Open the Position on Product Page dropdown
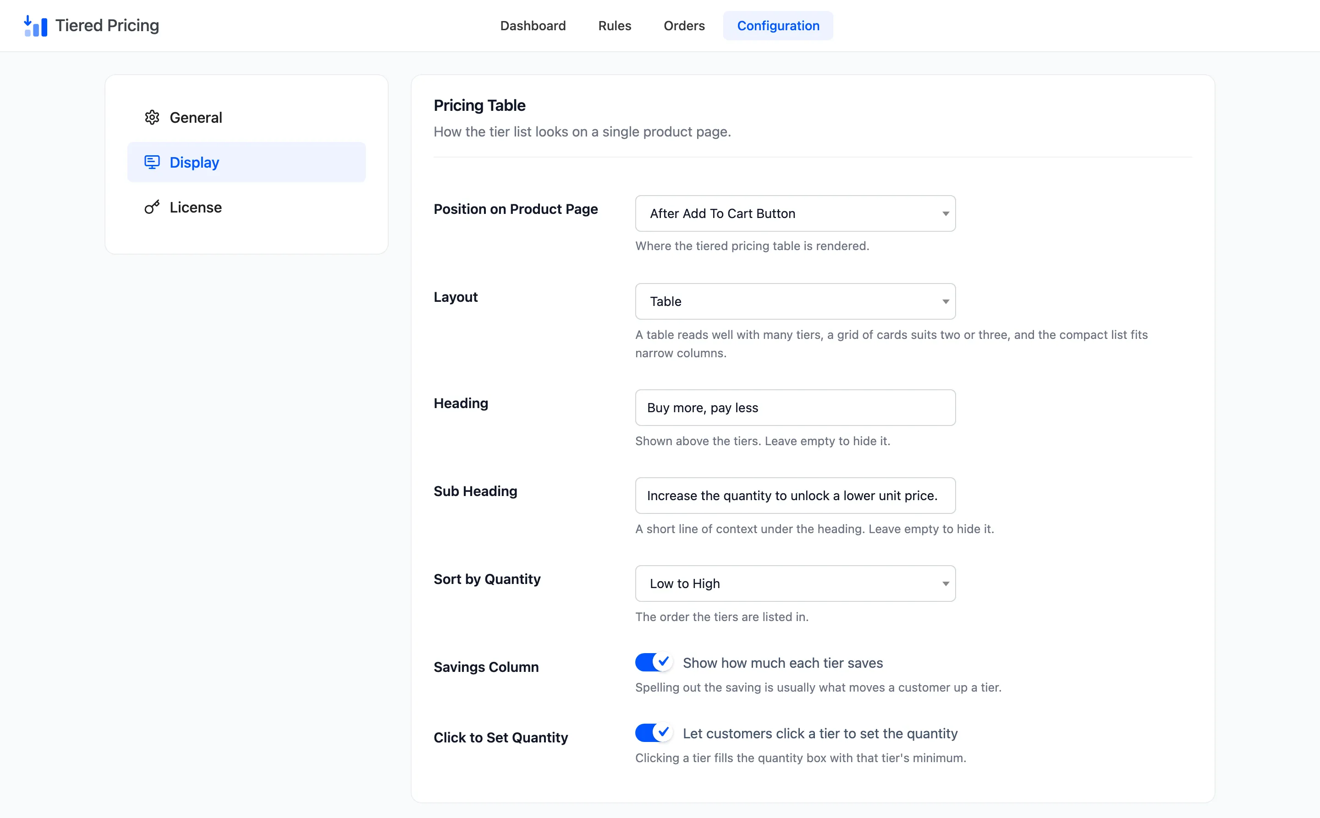The height and width of the screenshot is (818, 1320). tap(795, 214)
